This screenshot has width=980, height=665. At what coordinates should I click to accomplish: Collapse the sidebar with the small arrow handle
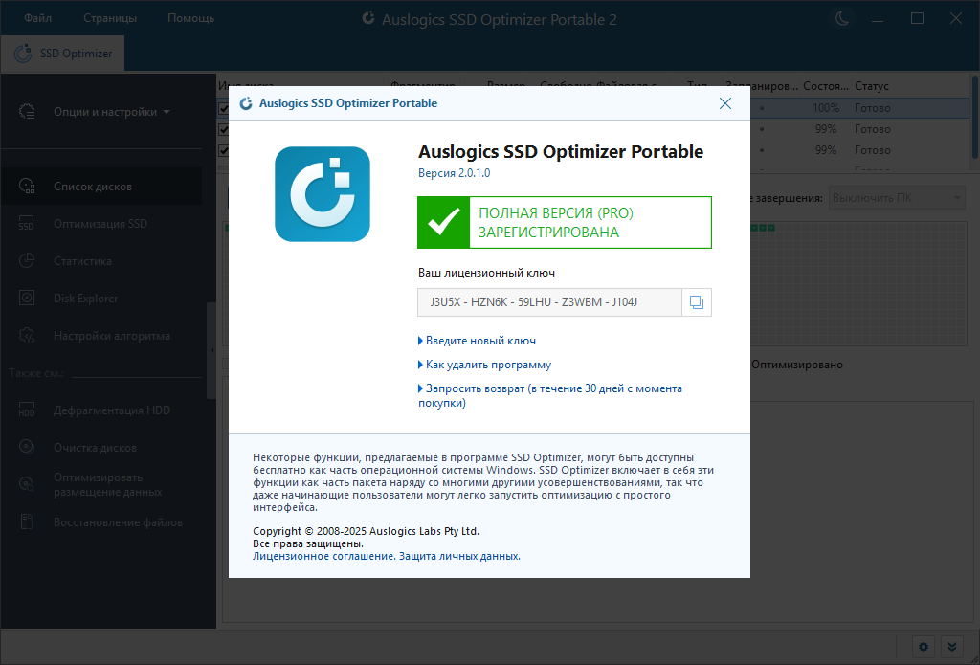point(212,350)
